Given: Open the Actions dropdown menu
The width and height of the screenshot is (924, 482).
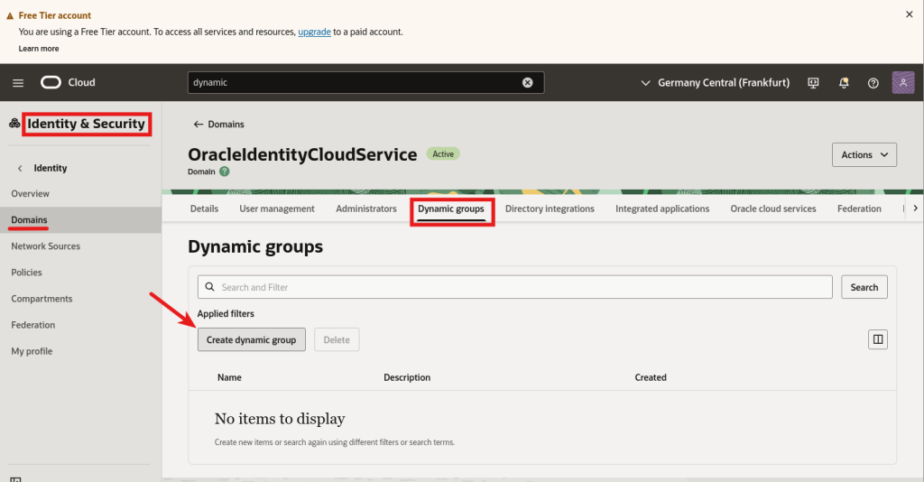Looking at the screenshot, I should click(864, 155).
